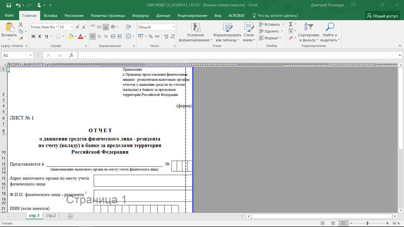Apply cell borders
This screenshot has width=404, height=227.
(x=59, y=36)
